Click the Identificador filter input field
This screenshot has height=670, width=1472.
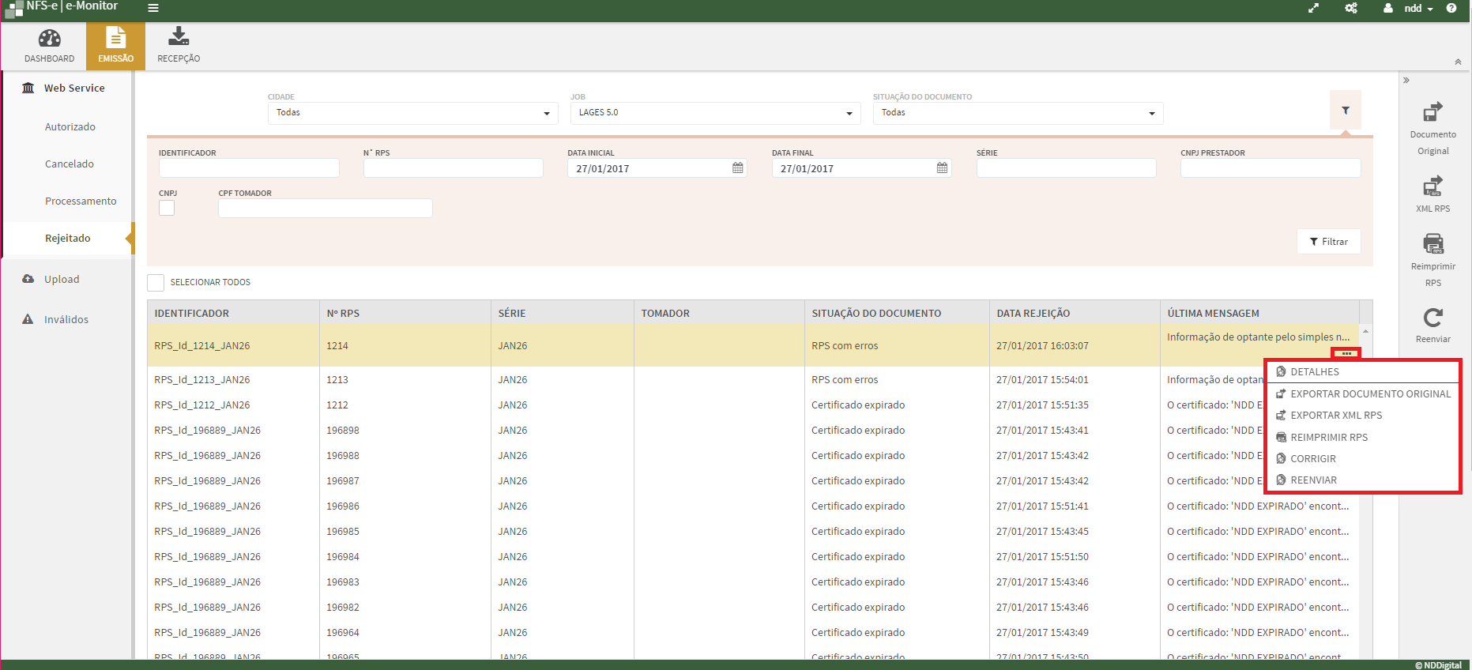[x=249, y=168]
